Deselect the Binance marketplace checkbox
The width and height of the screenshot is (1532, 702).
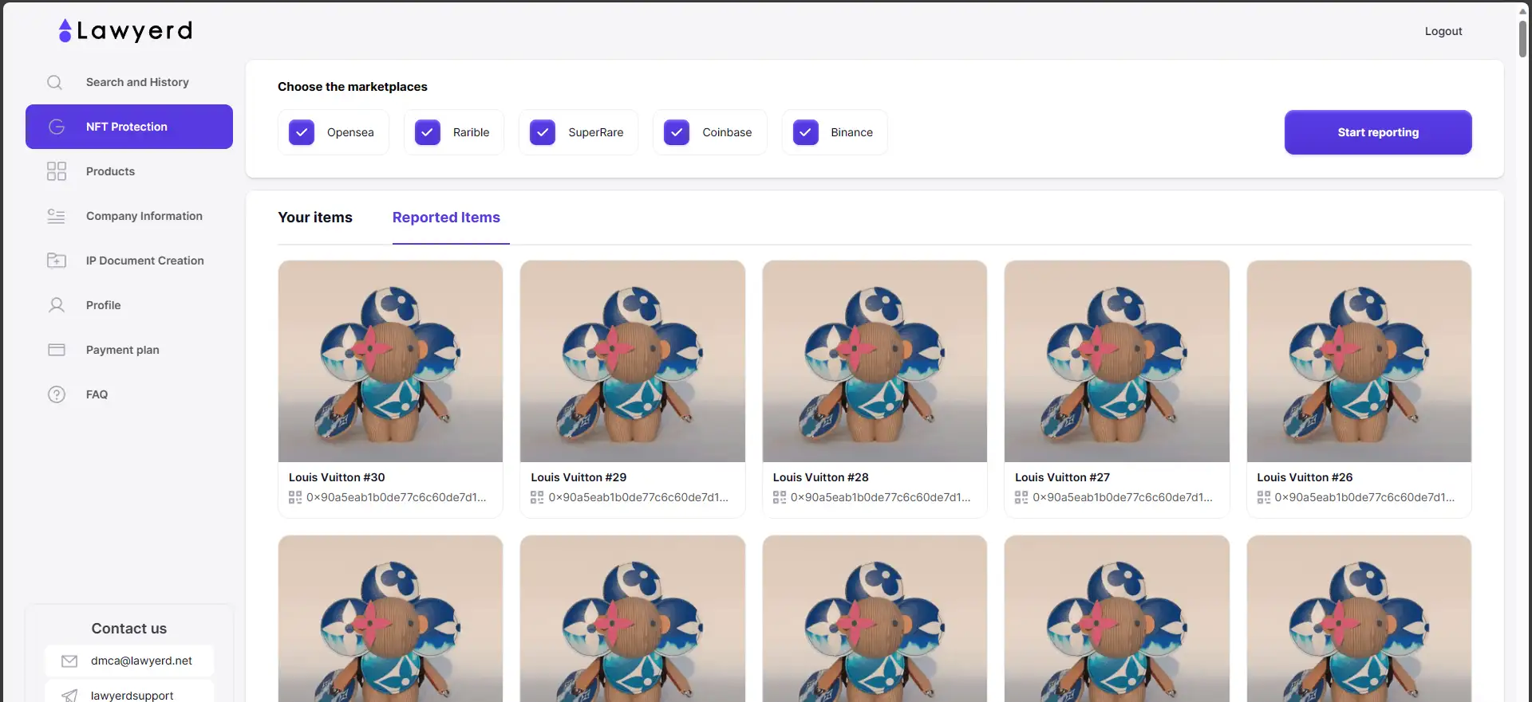click(x=806, y=132)
